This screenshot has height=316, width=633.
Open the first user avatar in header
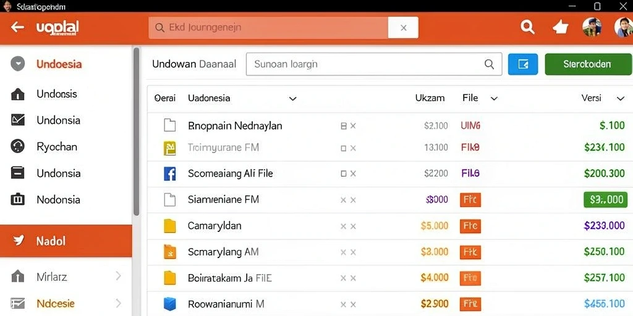(x=592, y=27)
